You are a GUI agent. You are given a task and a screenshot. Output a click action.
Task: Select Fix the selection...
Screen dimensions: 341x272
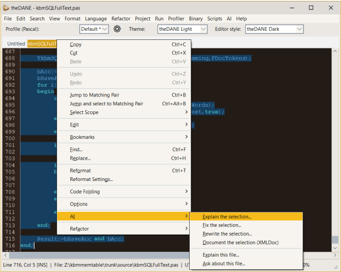pyautogui.click(x=246, y=225)
